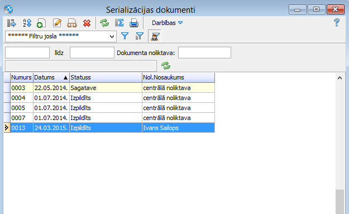The image size is (349, 214).
Task: Click the scrollbar up arrow
Action: point(340,78)
